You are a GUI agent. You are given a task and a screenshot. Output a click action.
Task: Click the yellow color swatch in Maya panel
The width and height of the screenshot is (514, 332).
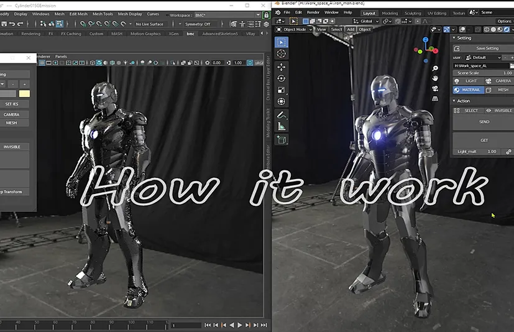click(25, 94)
